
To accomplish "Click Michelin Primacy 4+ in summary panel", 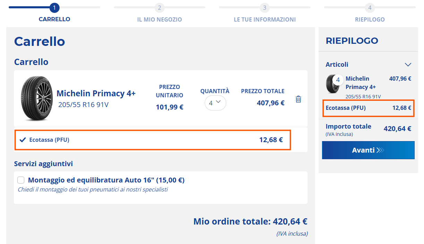I will pyautogui.click(x=361, y=83).
